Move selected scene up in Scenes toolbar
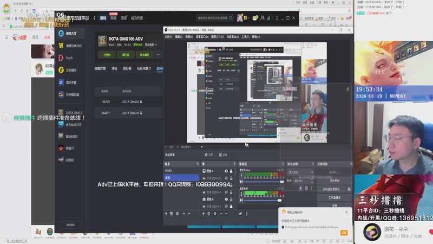Screen dimensions: 433x244 pos(183,214)
